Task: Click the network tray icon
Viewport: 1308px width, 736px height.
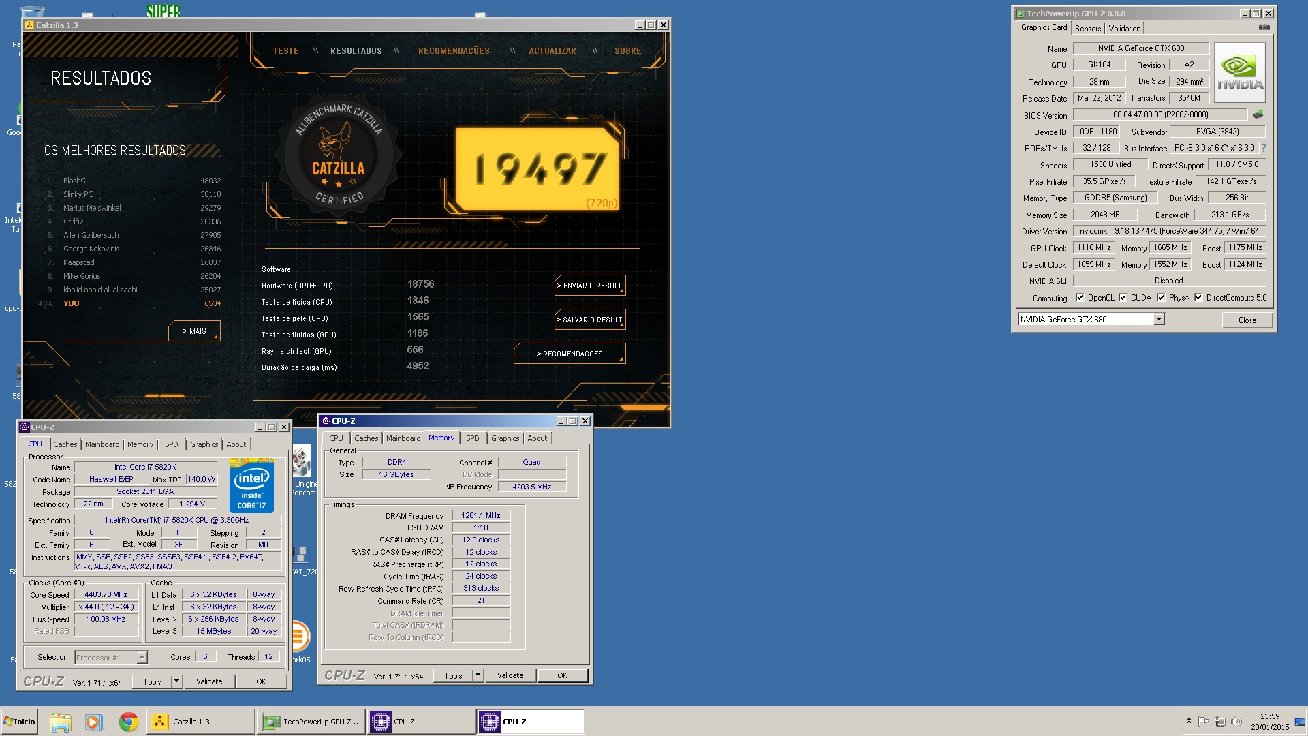Action: point(1219,721)
